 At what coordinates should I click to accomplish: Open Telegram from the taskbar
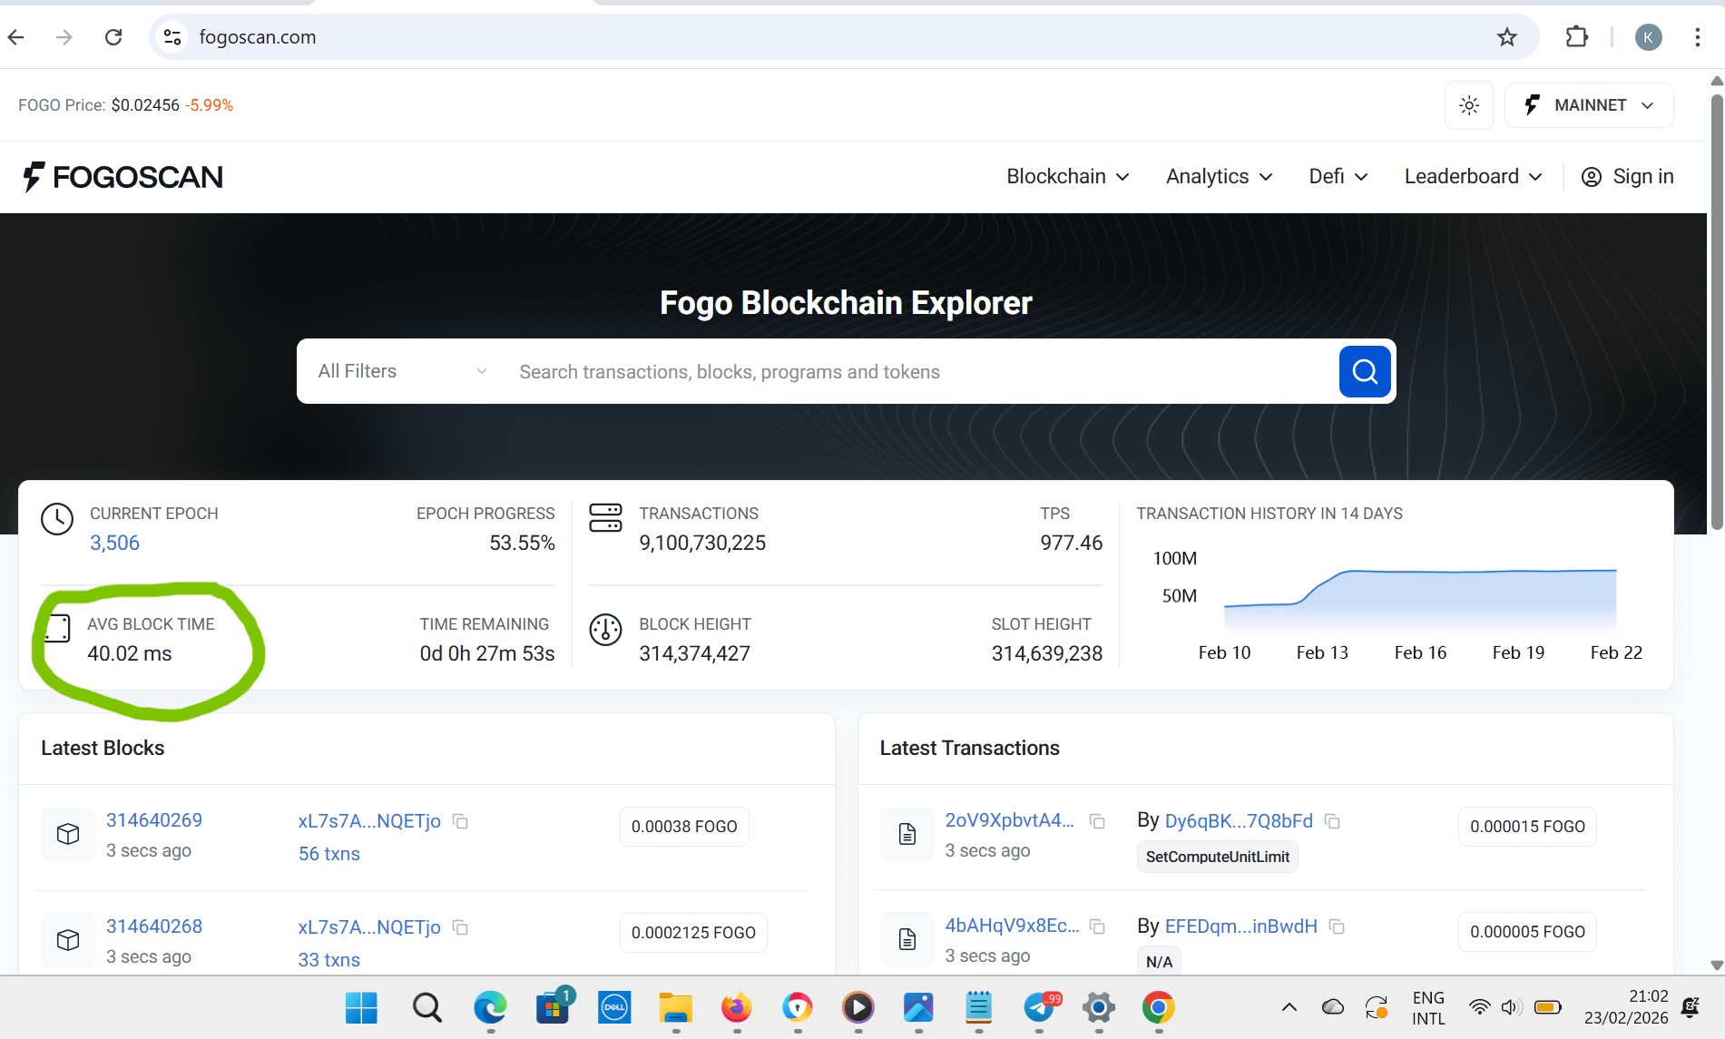pyautogui.click(x=1039, y=1007)
